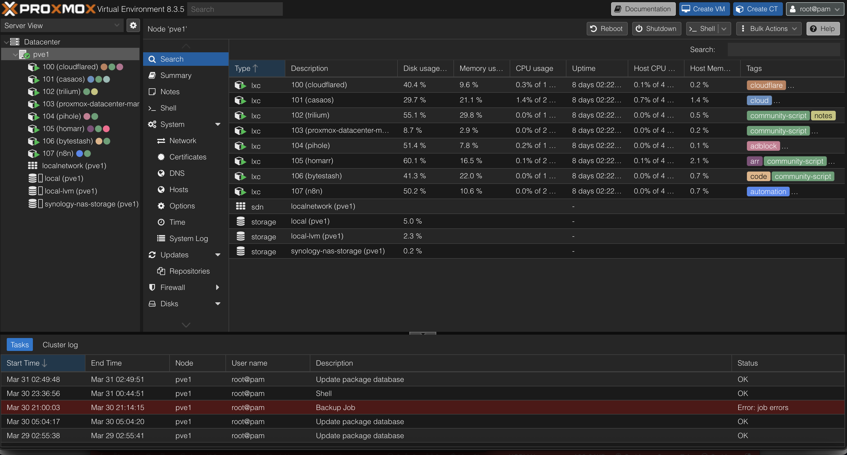Select the Backup Job error task row
Image resolution: width=847 pixels, height=455 pixels.
click(x=423, y=407)
